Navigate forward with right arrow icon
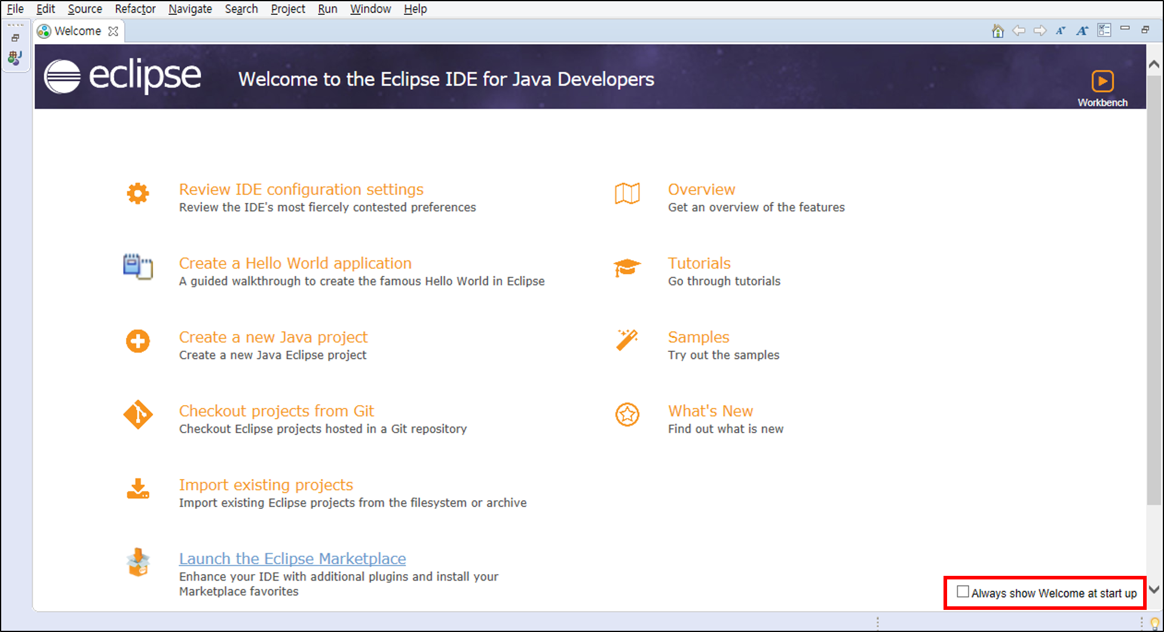The height and width of the screenshot is (632, 1164). click(x=1040, y=30)
